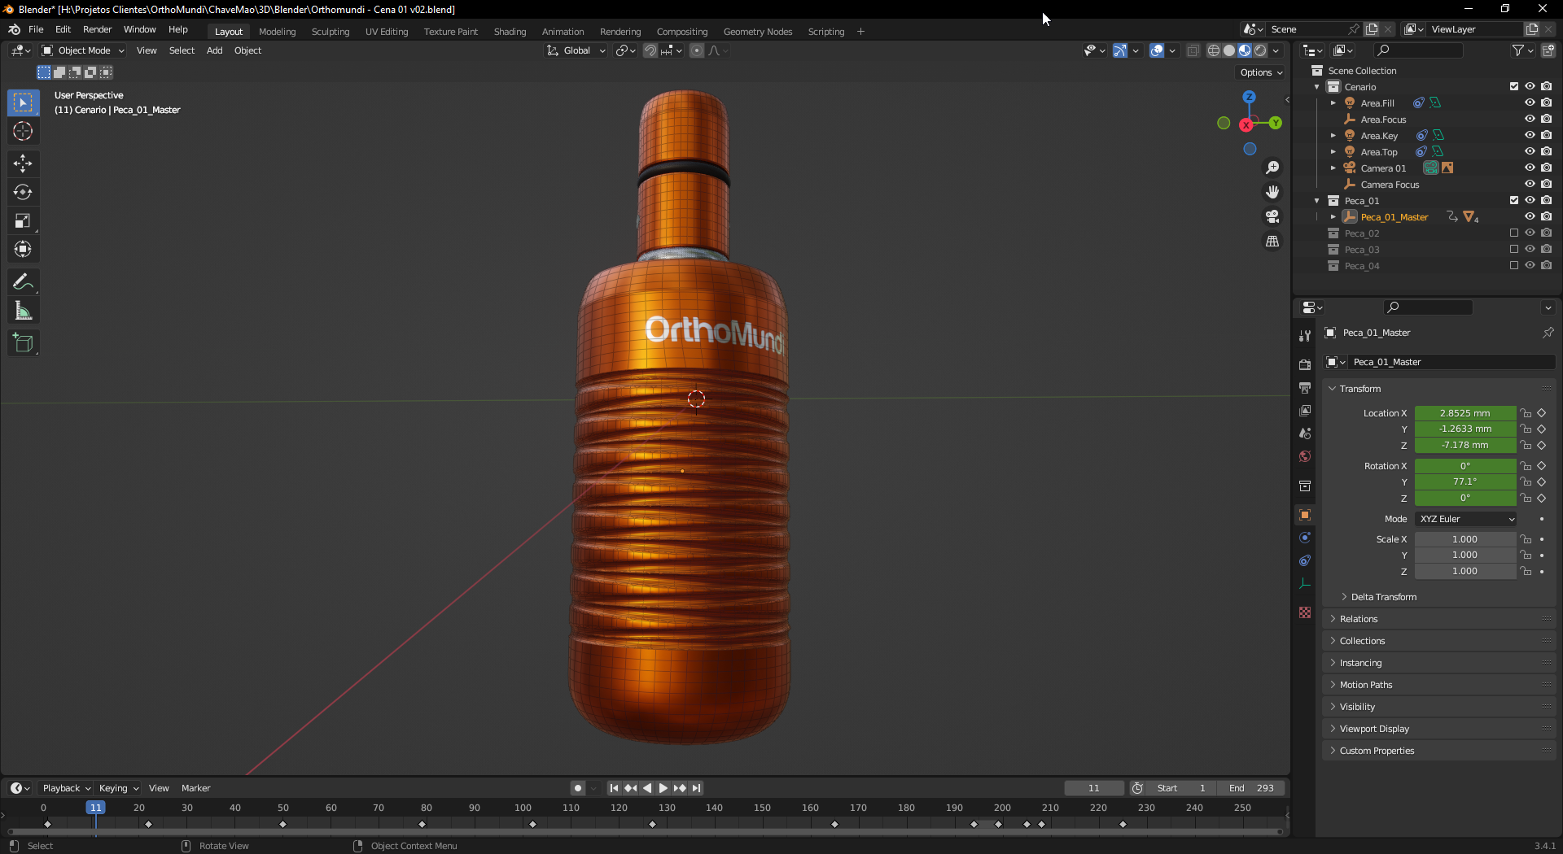Activate the Move tool
The height and width of the screenshot is (854, 1563).
23,163
